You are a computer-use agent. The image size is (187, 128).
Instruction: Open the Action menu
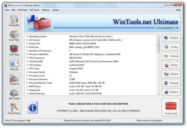coord(55,10)
